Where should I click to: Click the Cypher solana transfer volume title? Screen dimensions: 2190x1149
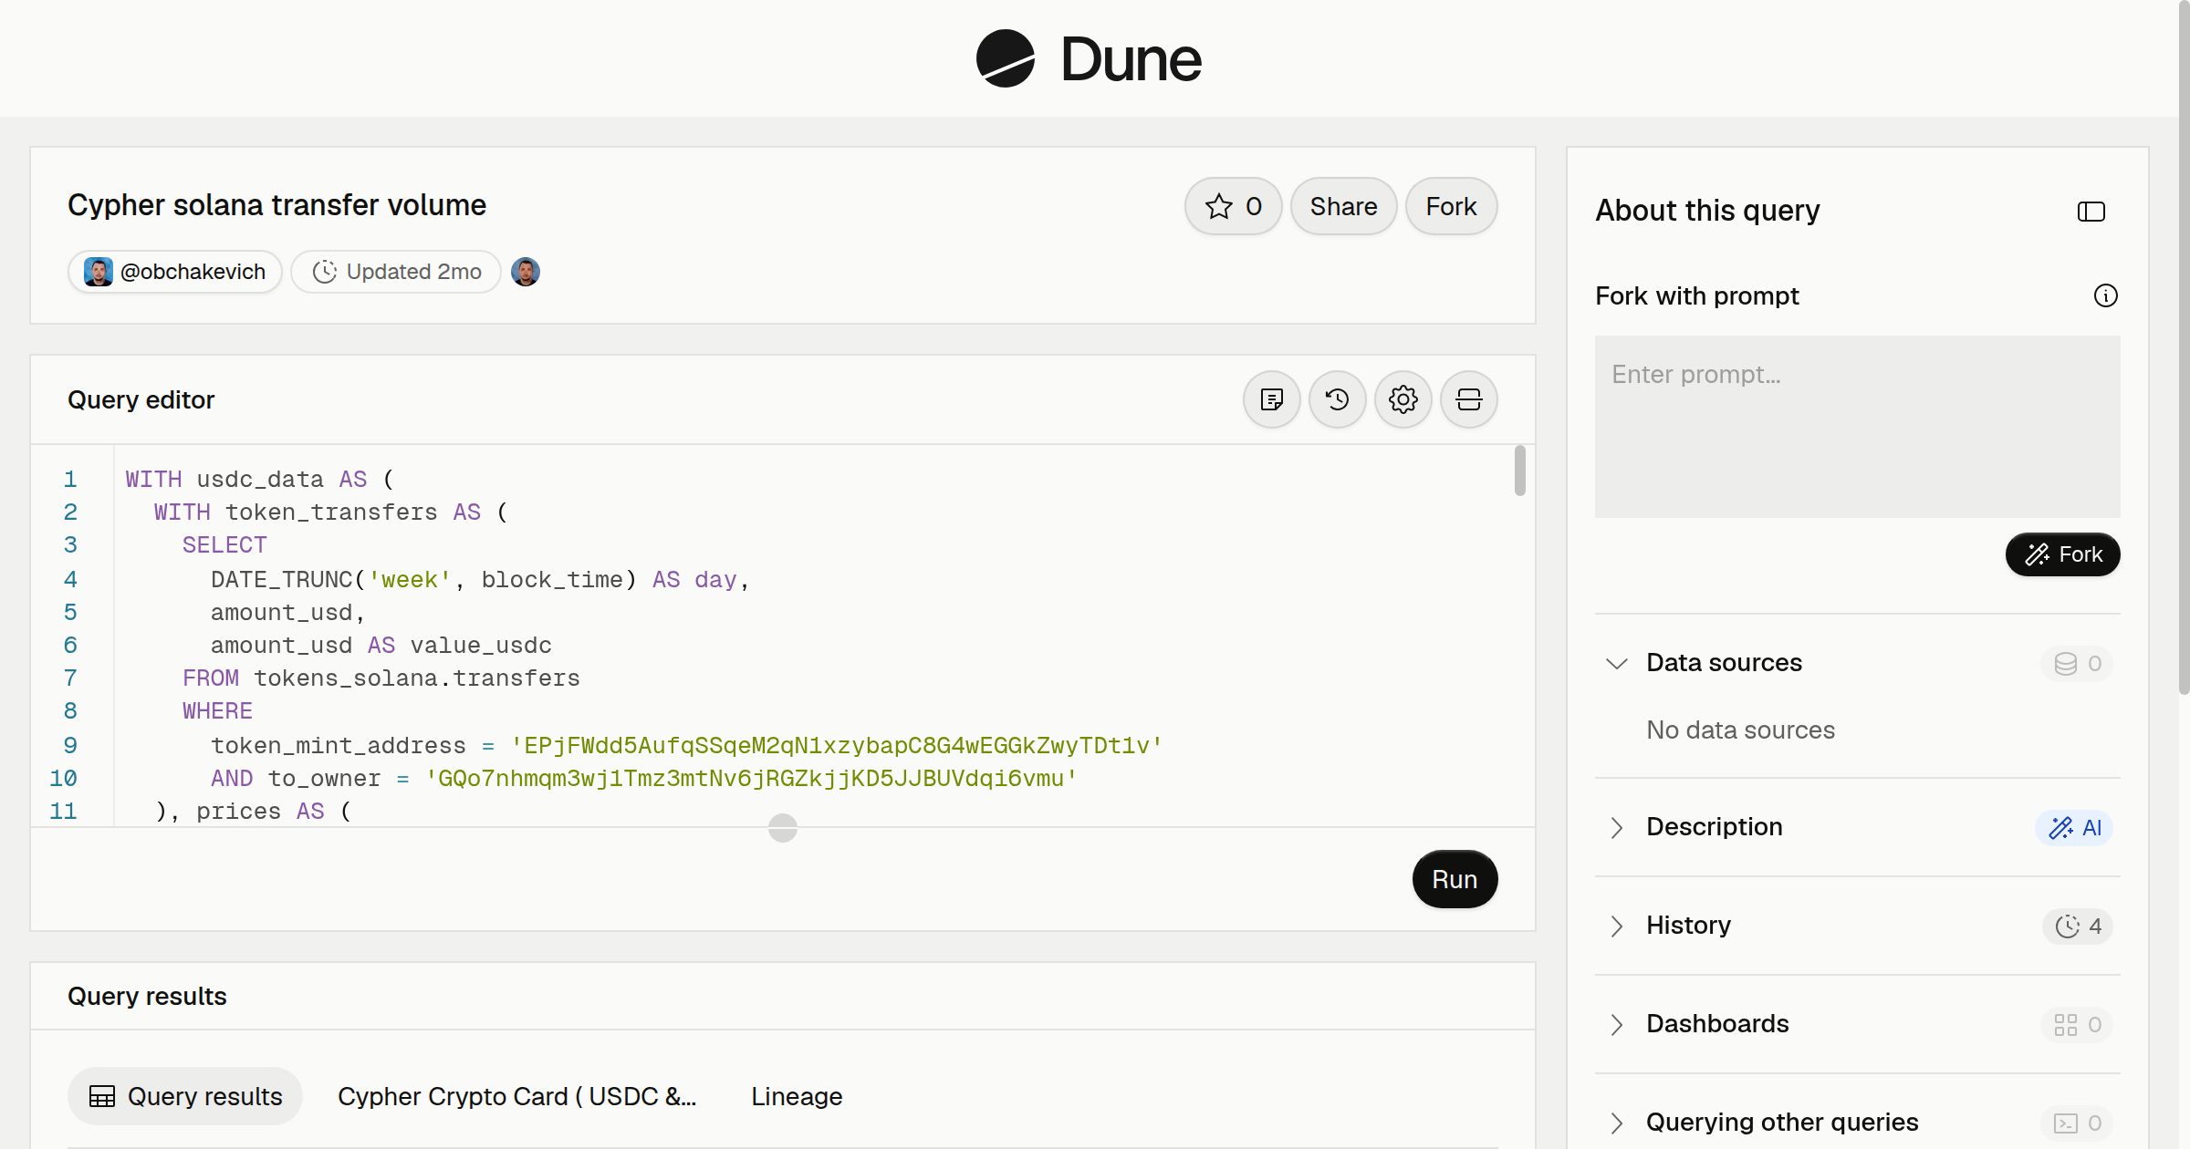[x=276, y=205]
